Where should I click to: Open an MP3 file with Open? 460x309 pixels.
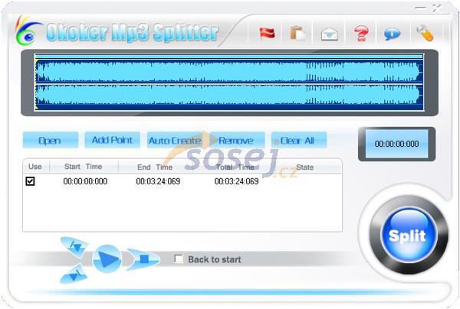[51, 140]
